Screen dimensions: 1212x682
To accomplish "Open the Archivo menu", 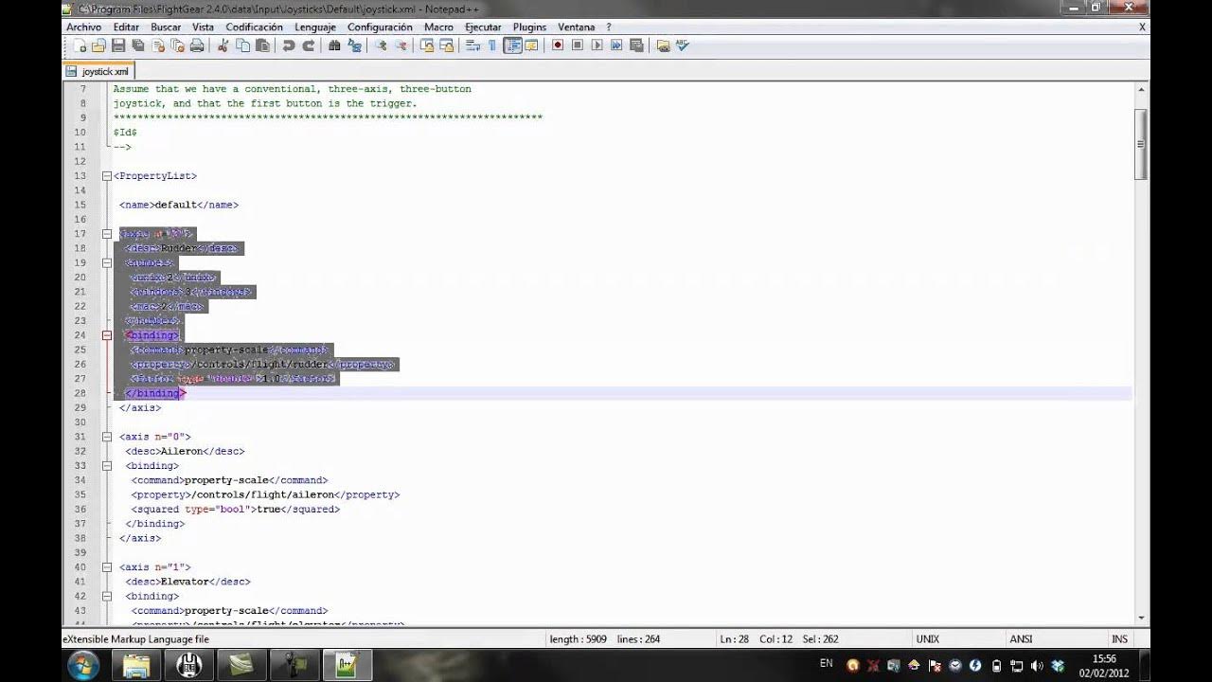I will point(83,27).
